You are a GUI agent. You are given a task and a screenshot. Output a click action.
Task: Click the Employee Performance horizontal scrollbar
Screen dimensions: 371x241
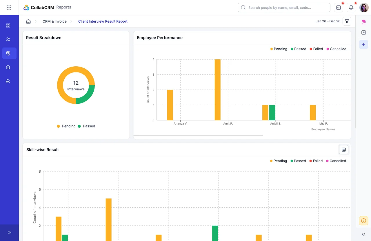[198, 135]
